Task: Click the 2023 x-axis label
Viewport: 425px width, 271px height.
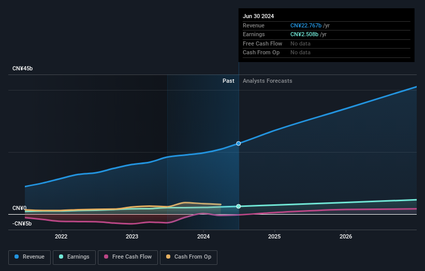Action: click(132, 237)
